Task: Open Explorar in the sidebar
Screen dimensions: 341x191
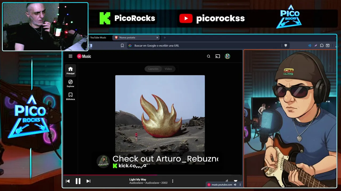Action: click(70, 84)
